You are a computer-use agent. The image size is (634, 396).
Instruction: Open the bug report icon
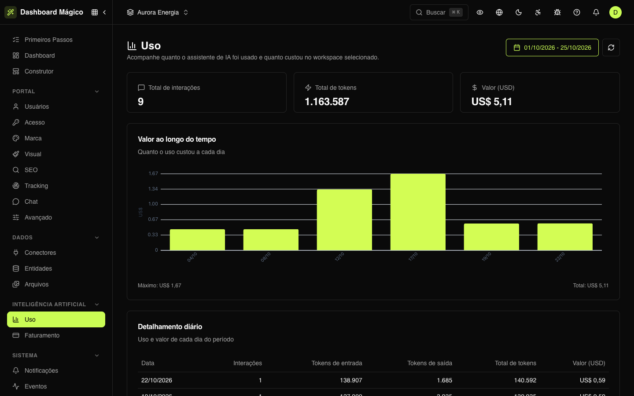pyautogui.click(x=557, y=12)
